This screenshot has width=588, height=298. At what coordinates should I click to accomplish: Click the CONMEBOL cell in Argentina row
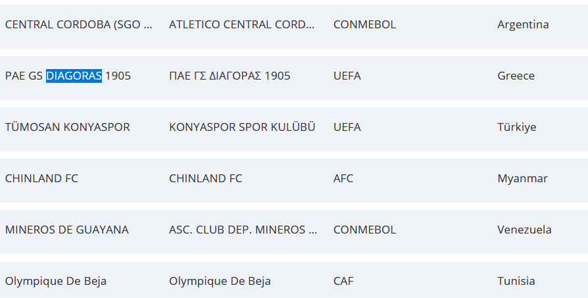click(364, 24)
